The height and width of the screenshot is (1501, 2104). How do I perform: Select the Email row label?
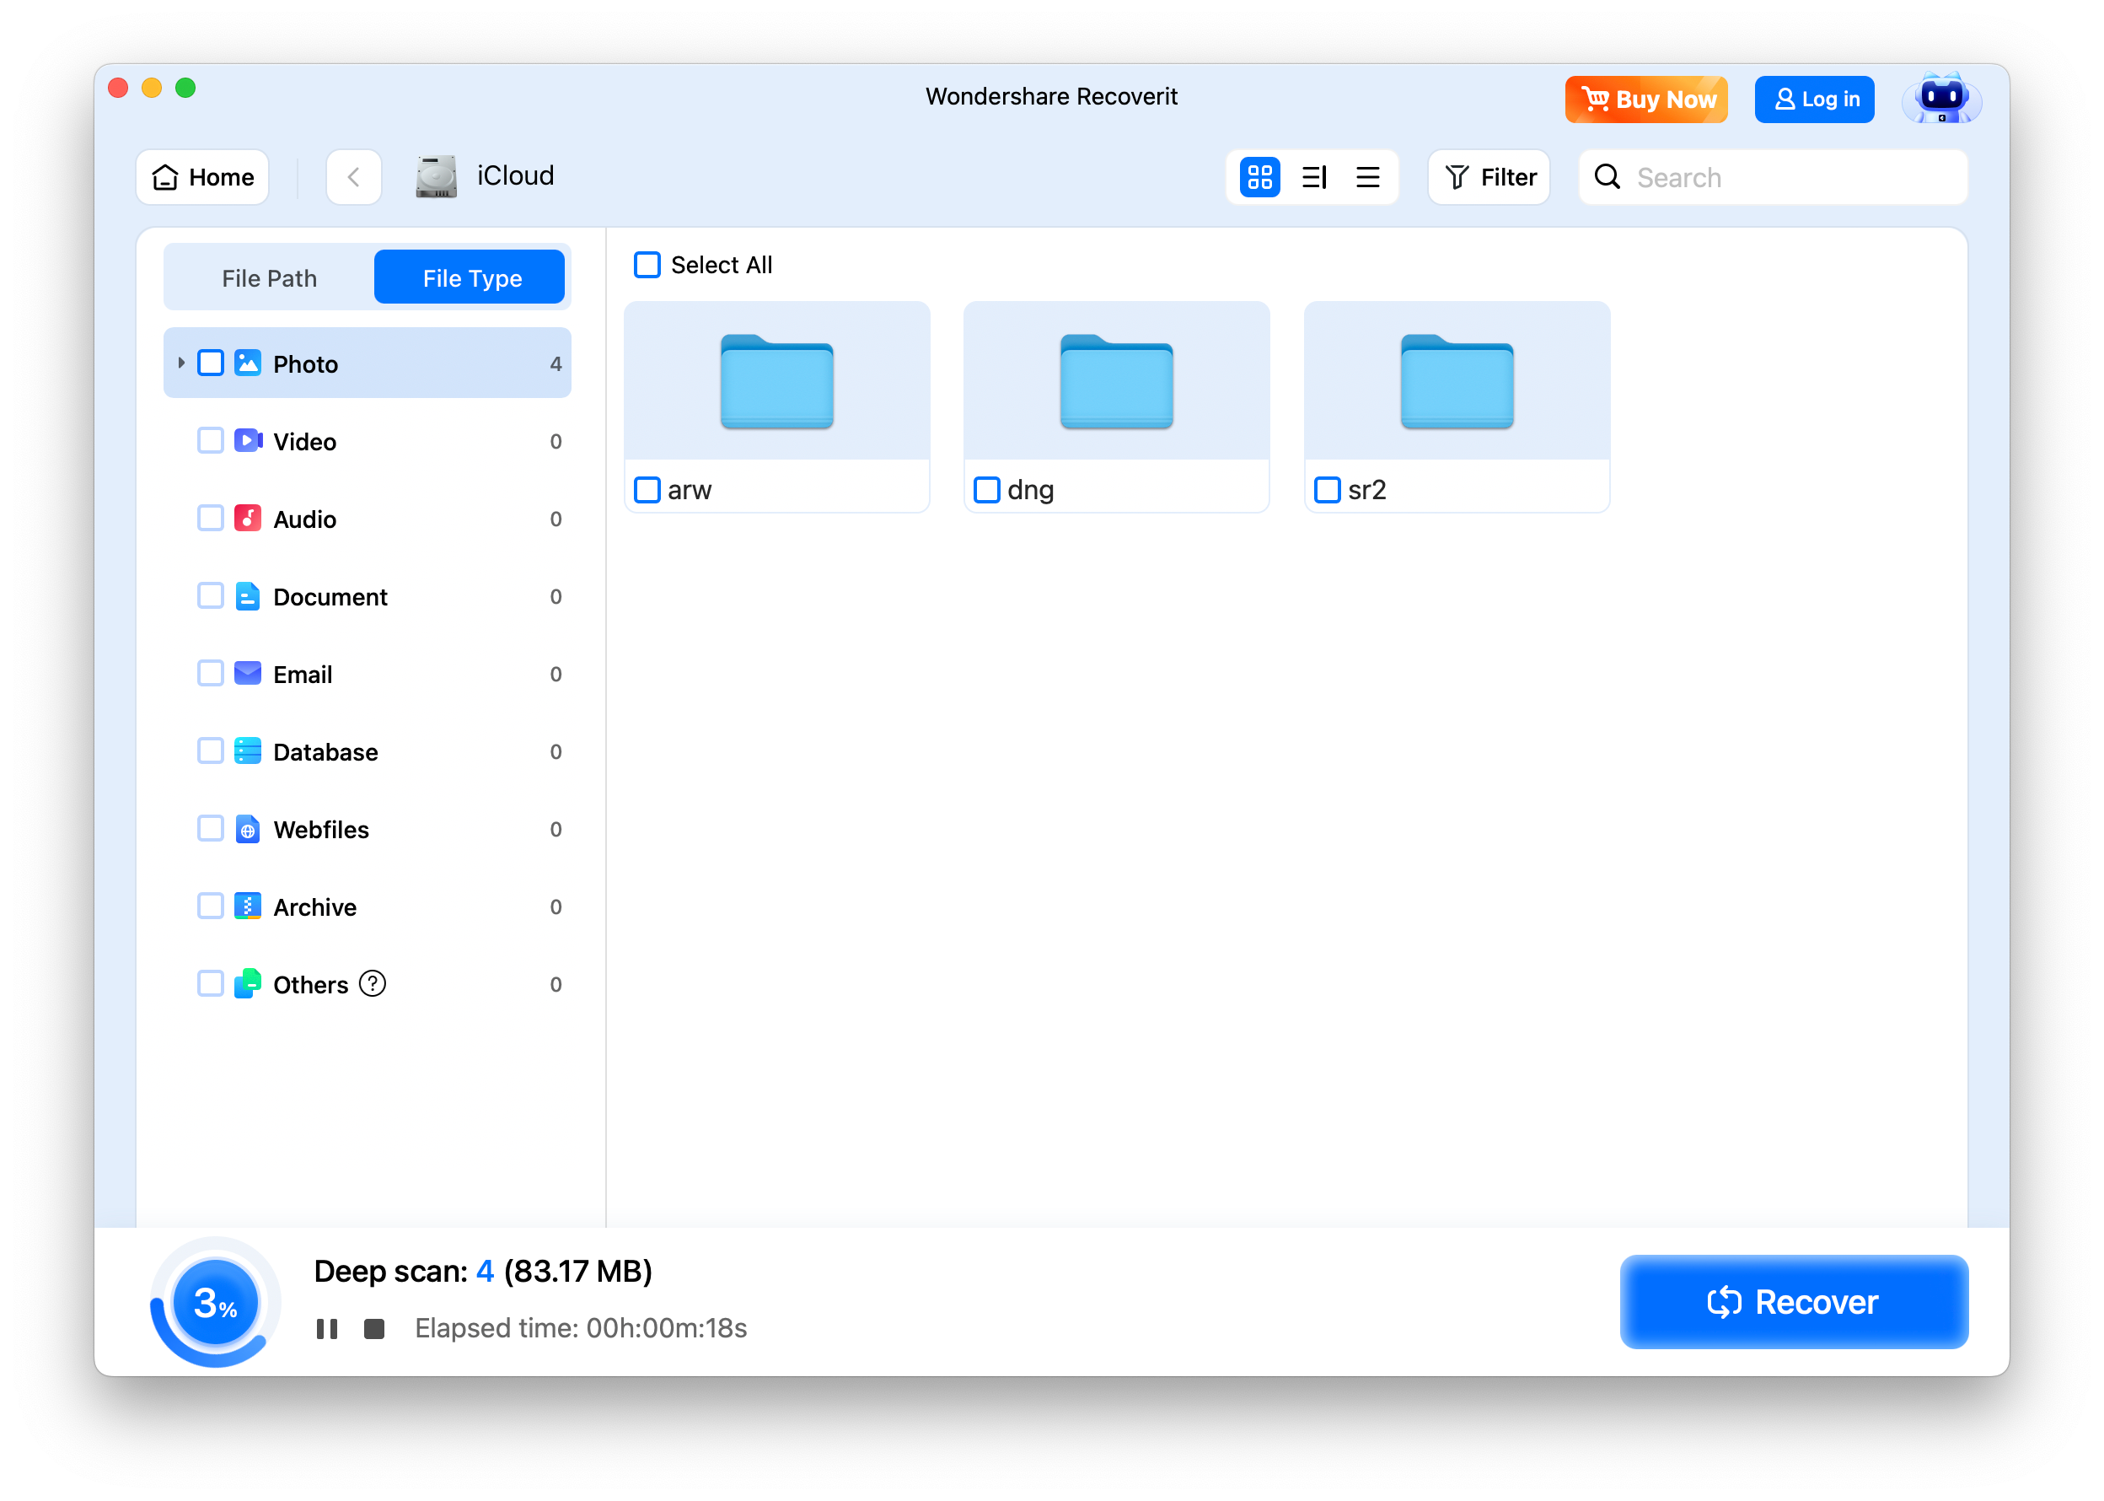click(303, 675)
